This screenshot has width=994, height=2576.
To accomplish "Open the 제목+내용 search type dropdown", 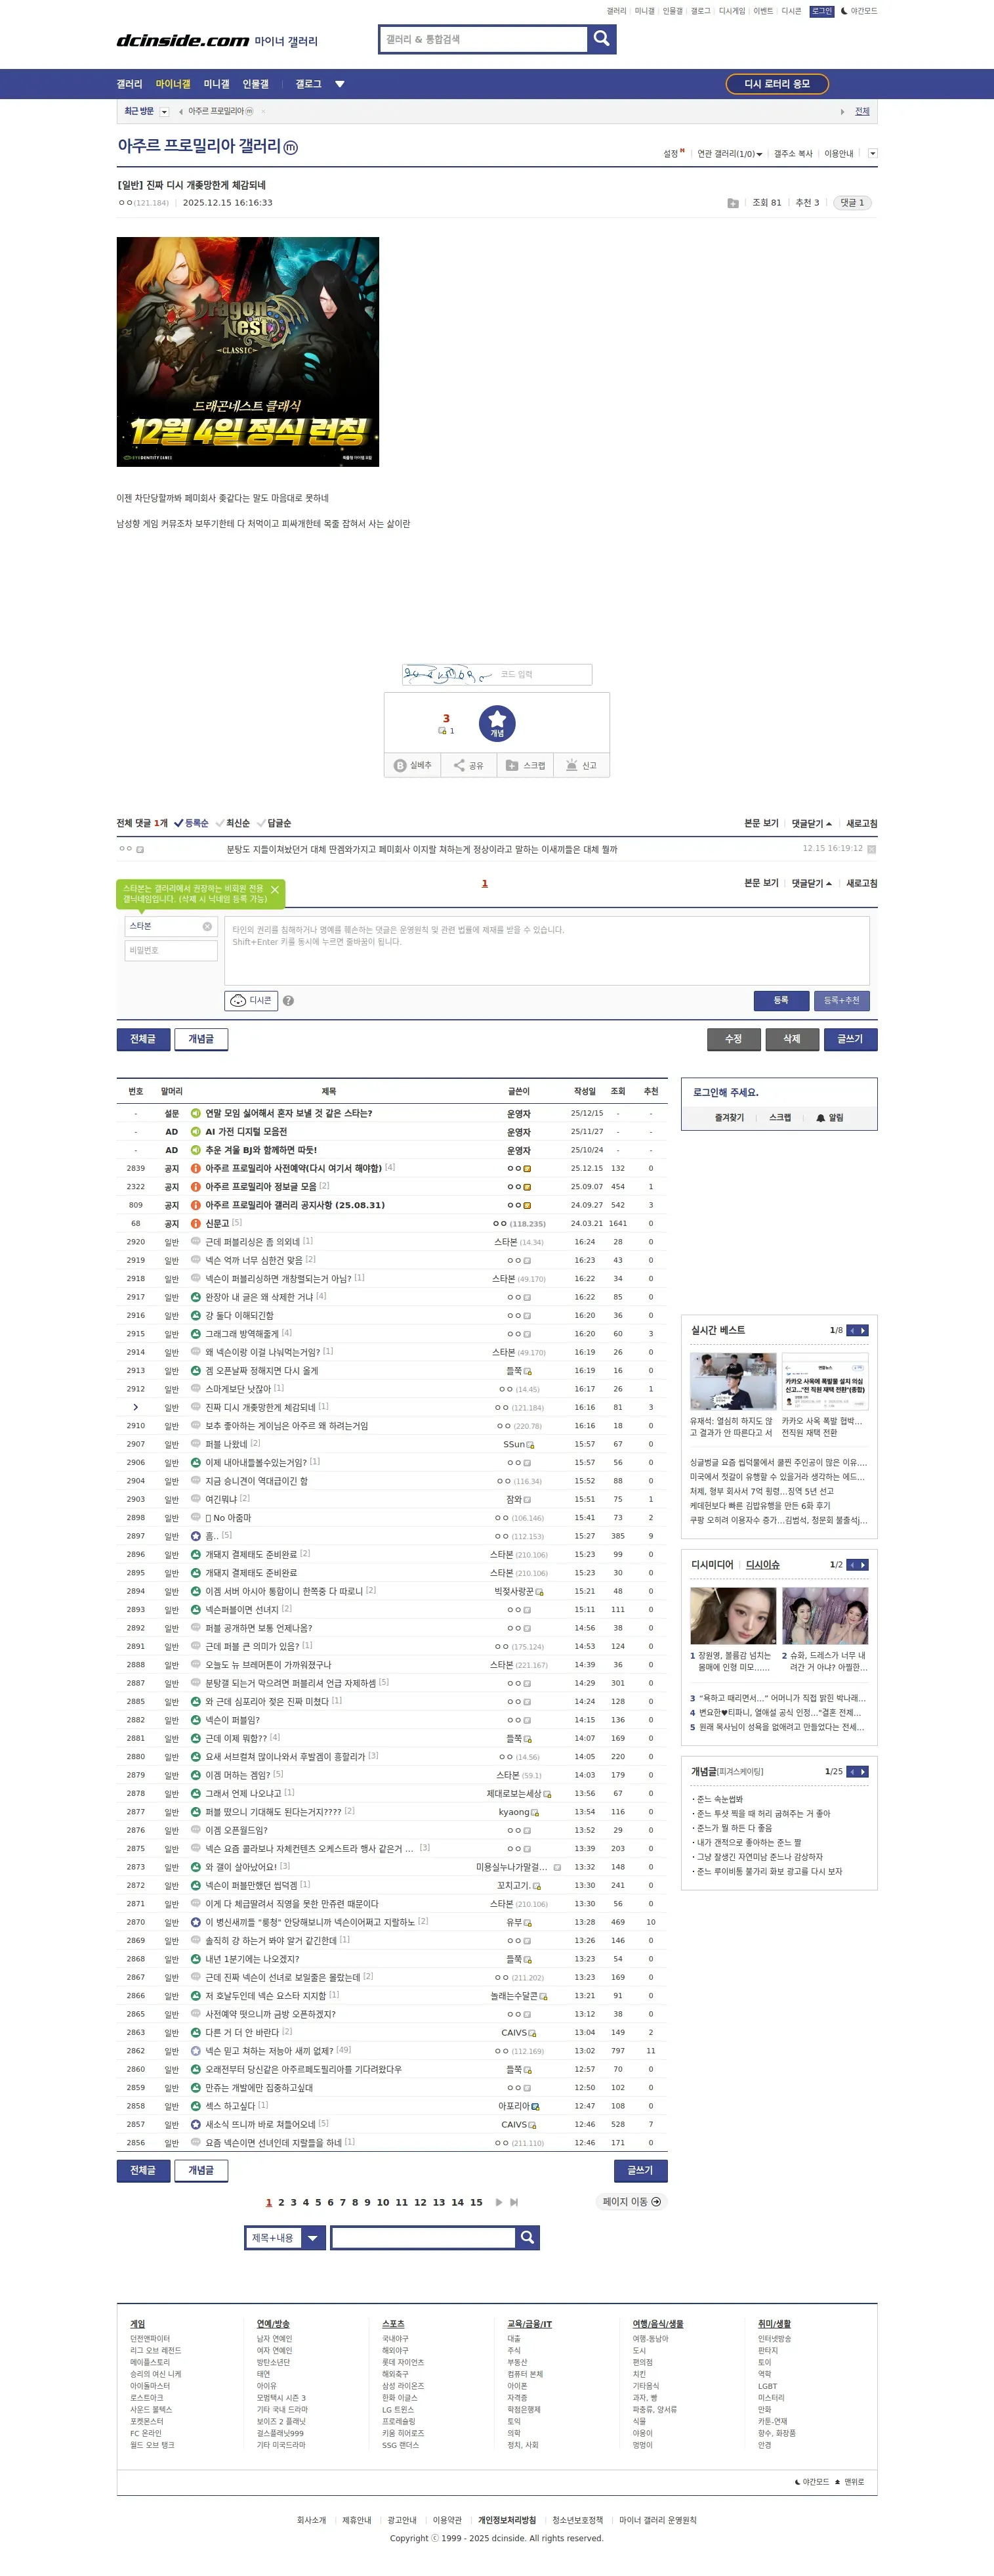I will 314,2237.
